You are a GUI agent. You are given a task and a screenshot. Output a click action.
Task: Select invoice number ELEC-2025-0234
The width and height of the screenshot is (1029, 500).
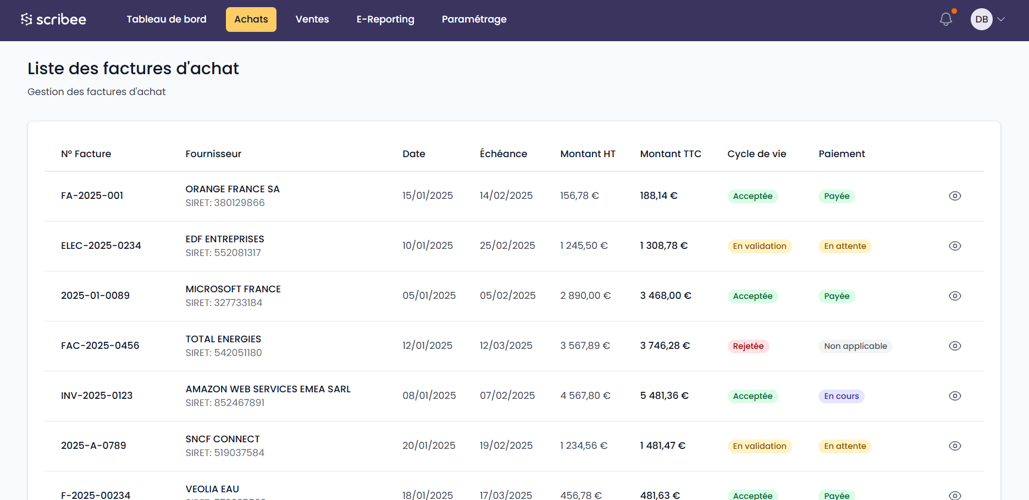[x=101, y=246]
